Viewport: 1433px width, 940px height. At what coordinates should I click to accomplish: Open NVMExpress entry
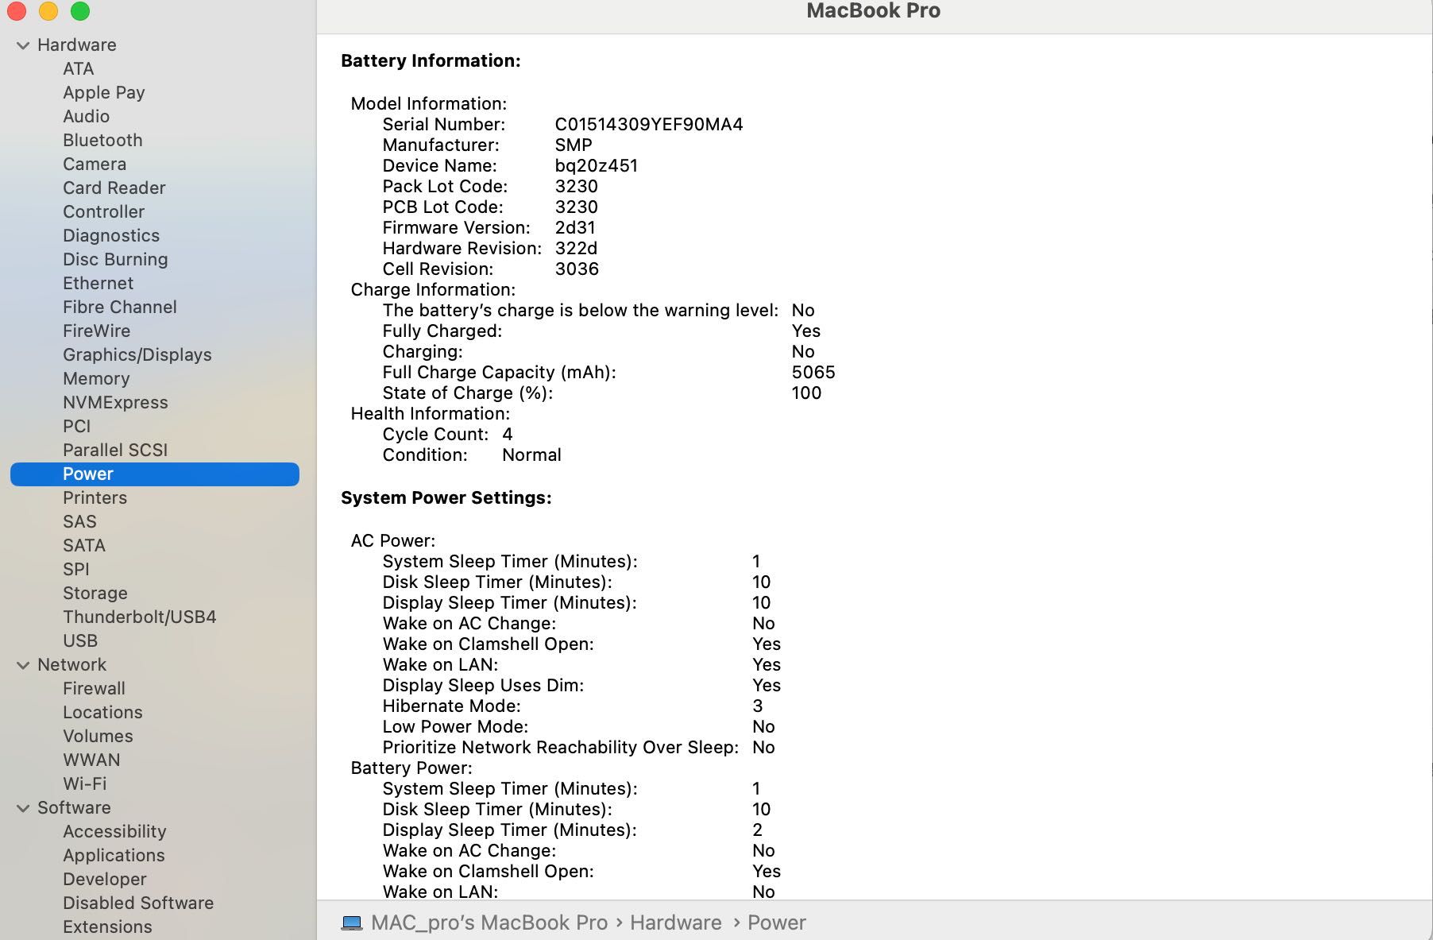115,403
